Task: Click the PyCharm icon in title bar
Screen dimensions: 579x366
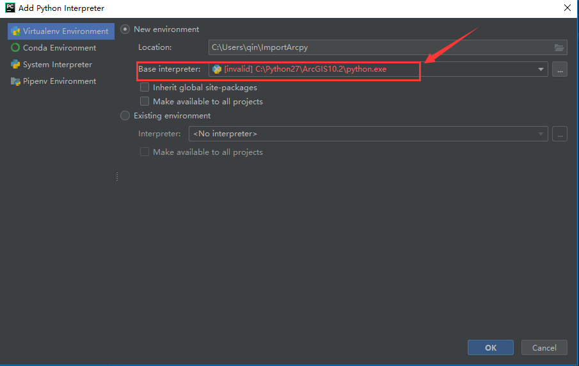Action: [10, 8]
